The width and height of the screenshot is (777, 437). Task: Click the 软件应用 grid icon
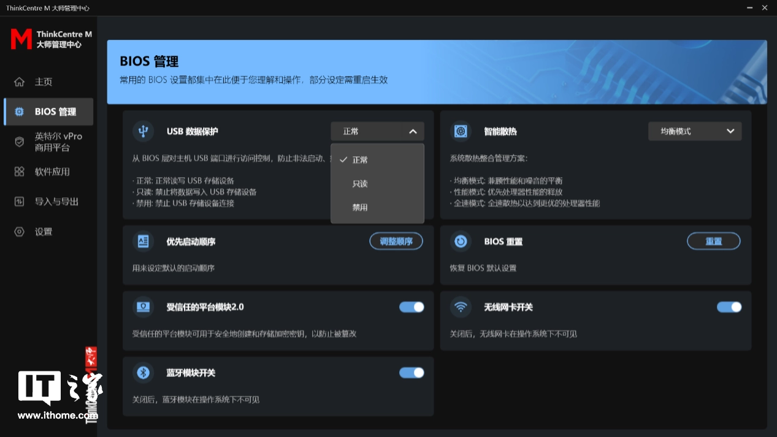(x=20, y=172)
